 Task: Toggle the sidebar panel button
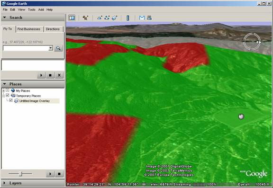coord(72,18)
